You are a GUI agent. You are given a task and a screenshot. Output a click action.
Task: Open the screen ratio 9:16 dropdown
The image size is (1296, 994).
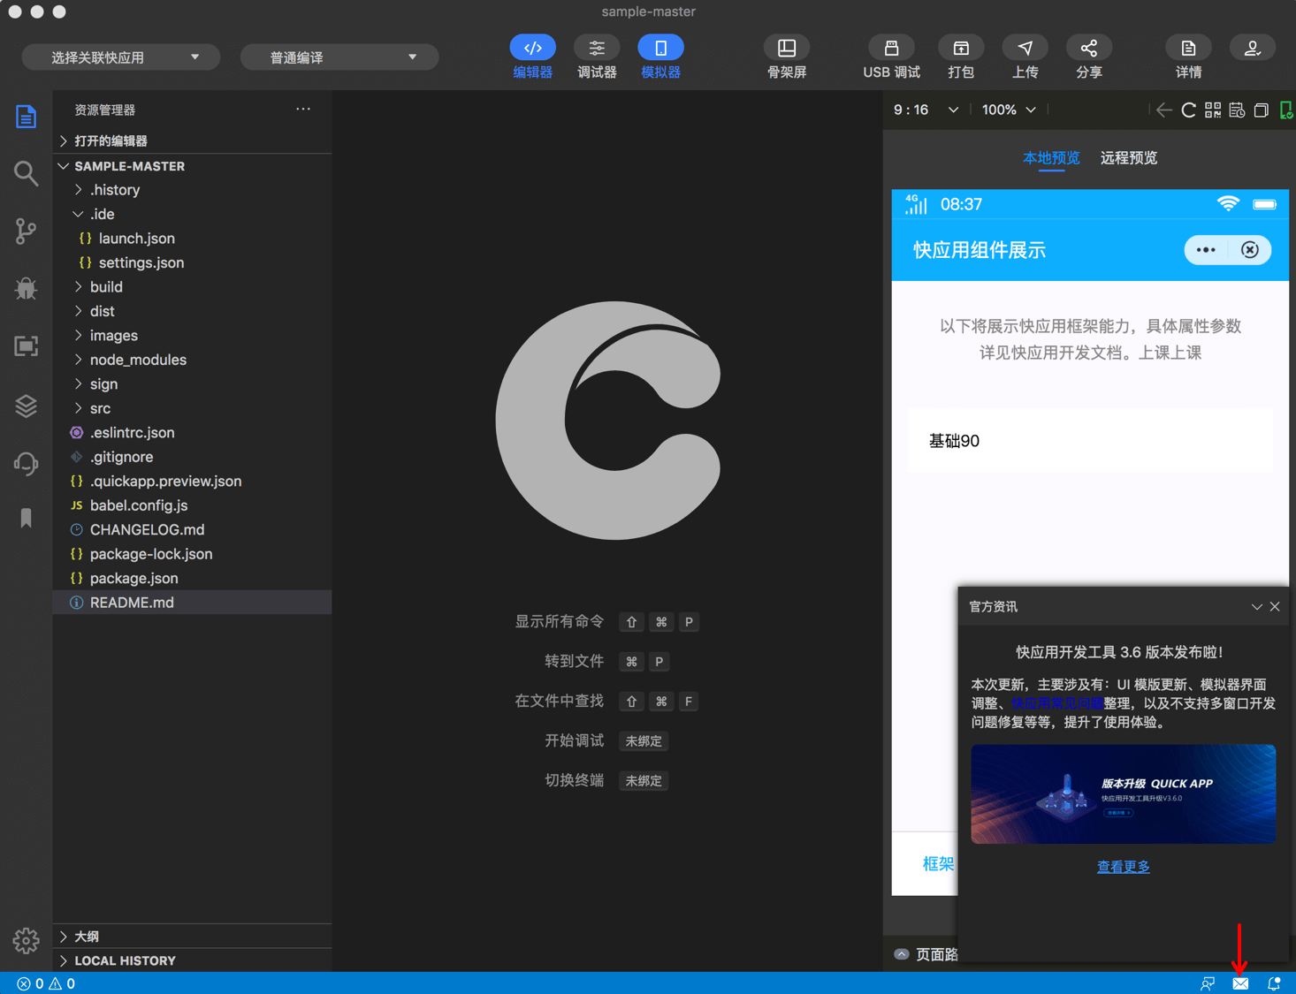[x=925, y=110]
